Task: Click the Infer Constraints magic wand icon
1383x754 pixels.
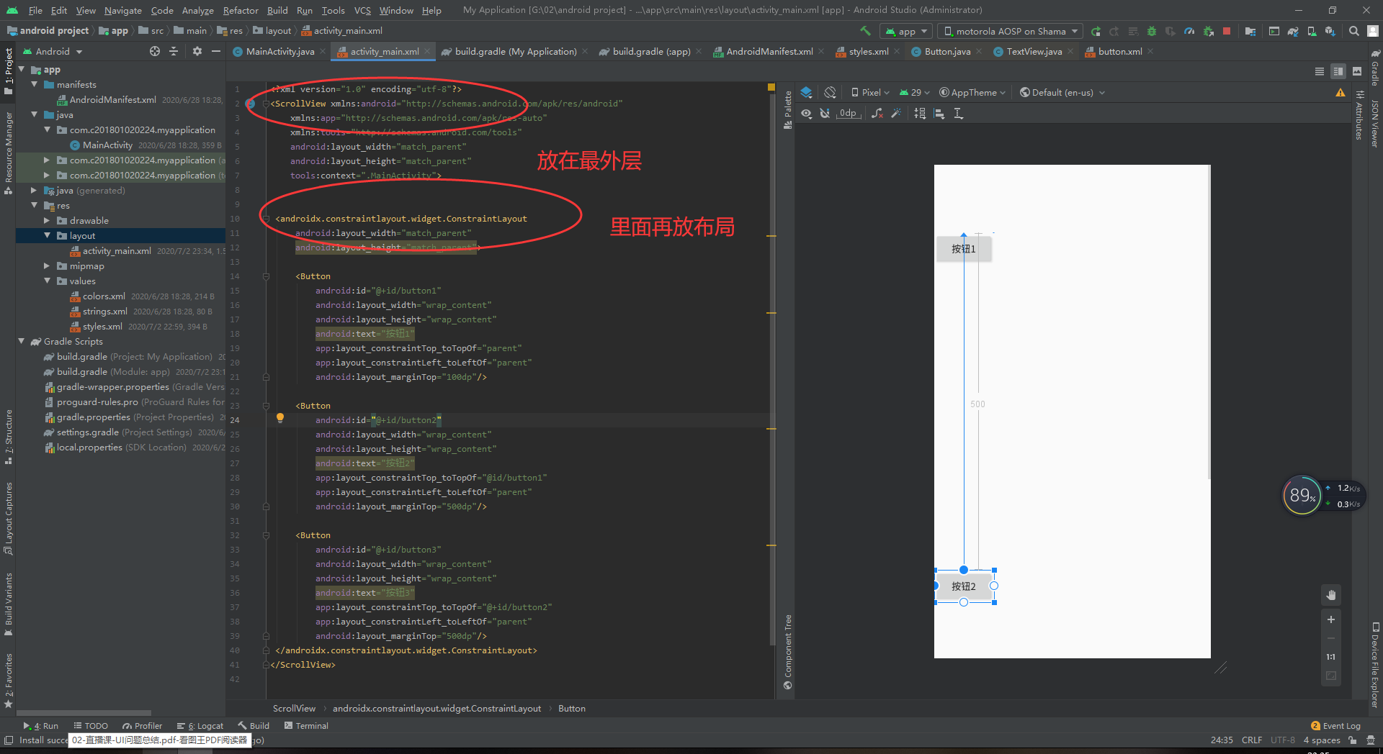Action: 896,113
